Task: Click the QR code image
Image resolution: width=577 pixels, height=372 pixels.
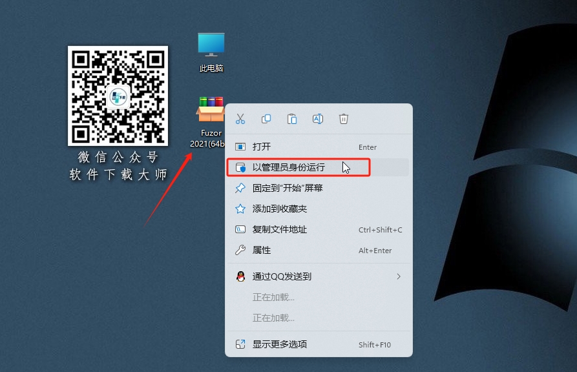Action: pyautogui.click(x=118, y=96)
